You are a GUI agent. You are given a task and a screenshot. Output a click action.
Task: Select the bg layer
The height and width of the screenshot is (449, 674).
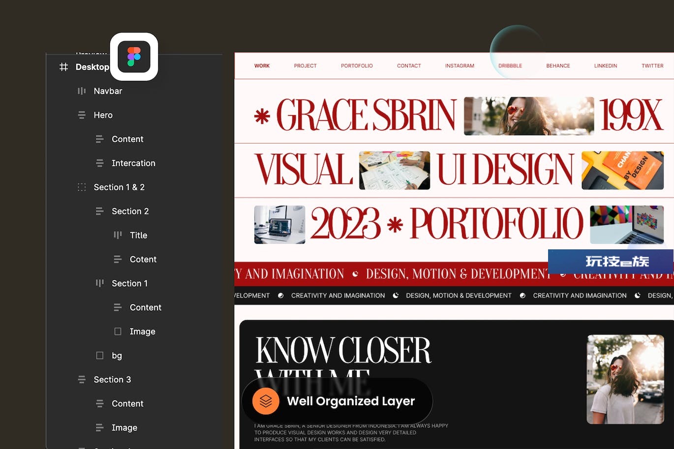[117, 356]
